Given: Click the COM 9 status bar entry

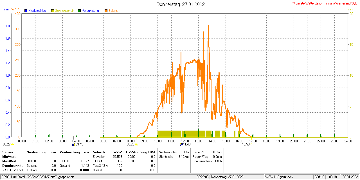Looking at the screenshot, I should [x=319, y=177].
